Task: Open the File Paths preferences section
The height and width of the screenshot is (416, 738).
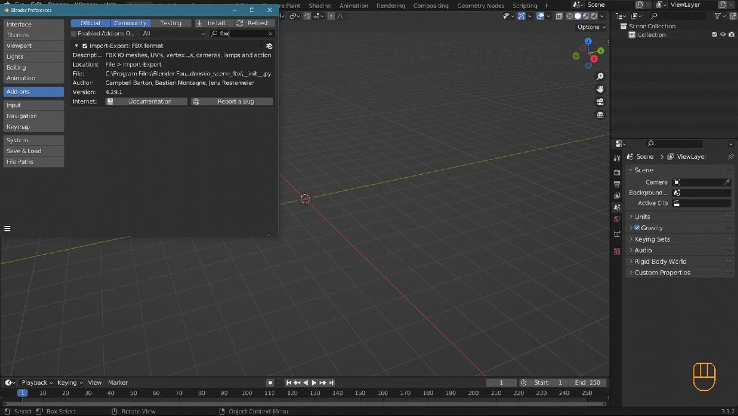Action: (33, 162)
